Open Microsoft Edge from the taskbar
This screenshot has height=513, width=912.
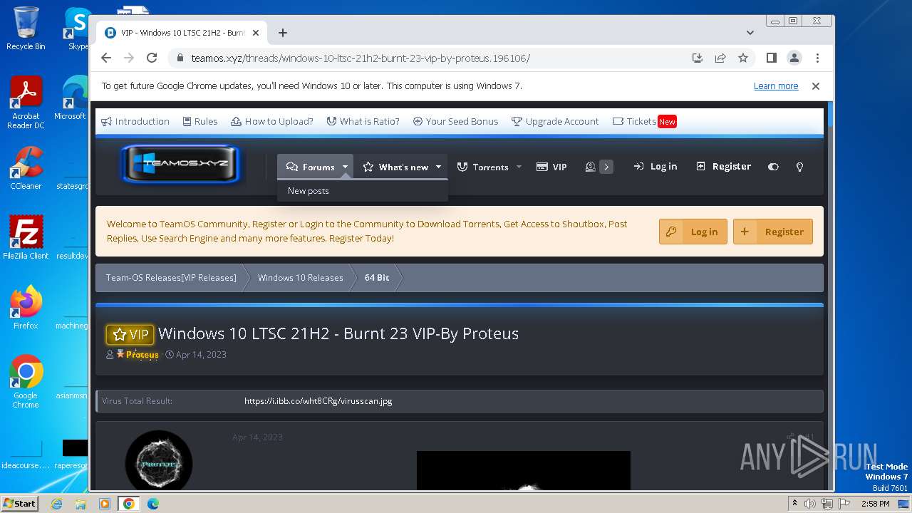(x=152, y=504)
